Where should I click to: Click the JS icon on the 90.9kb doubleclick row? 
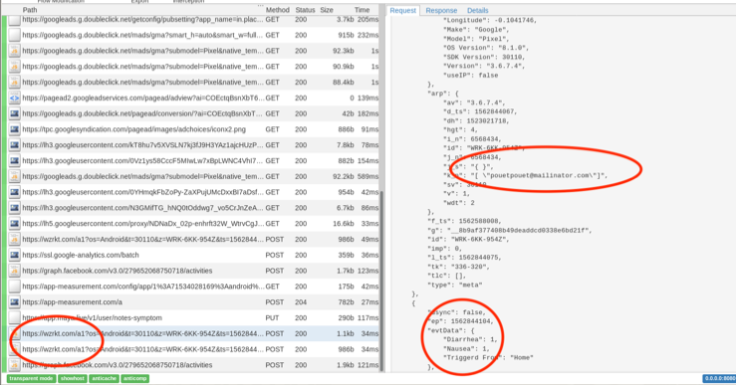(x=14, y=67)
